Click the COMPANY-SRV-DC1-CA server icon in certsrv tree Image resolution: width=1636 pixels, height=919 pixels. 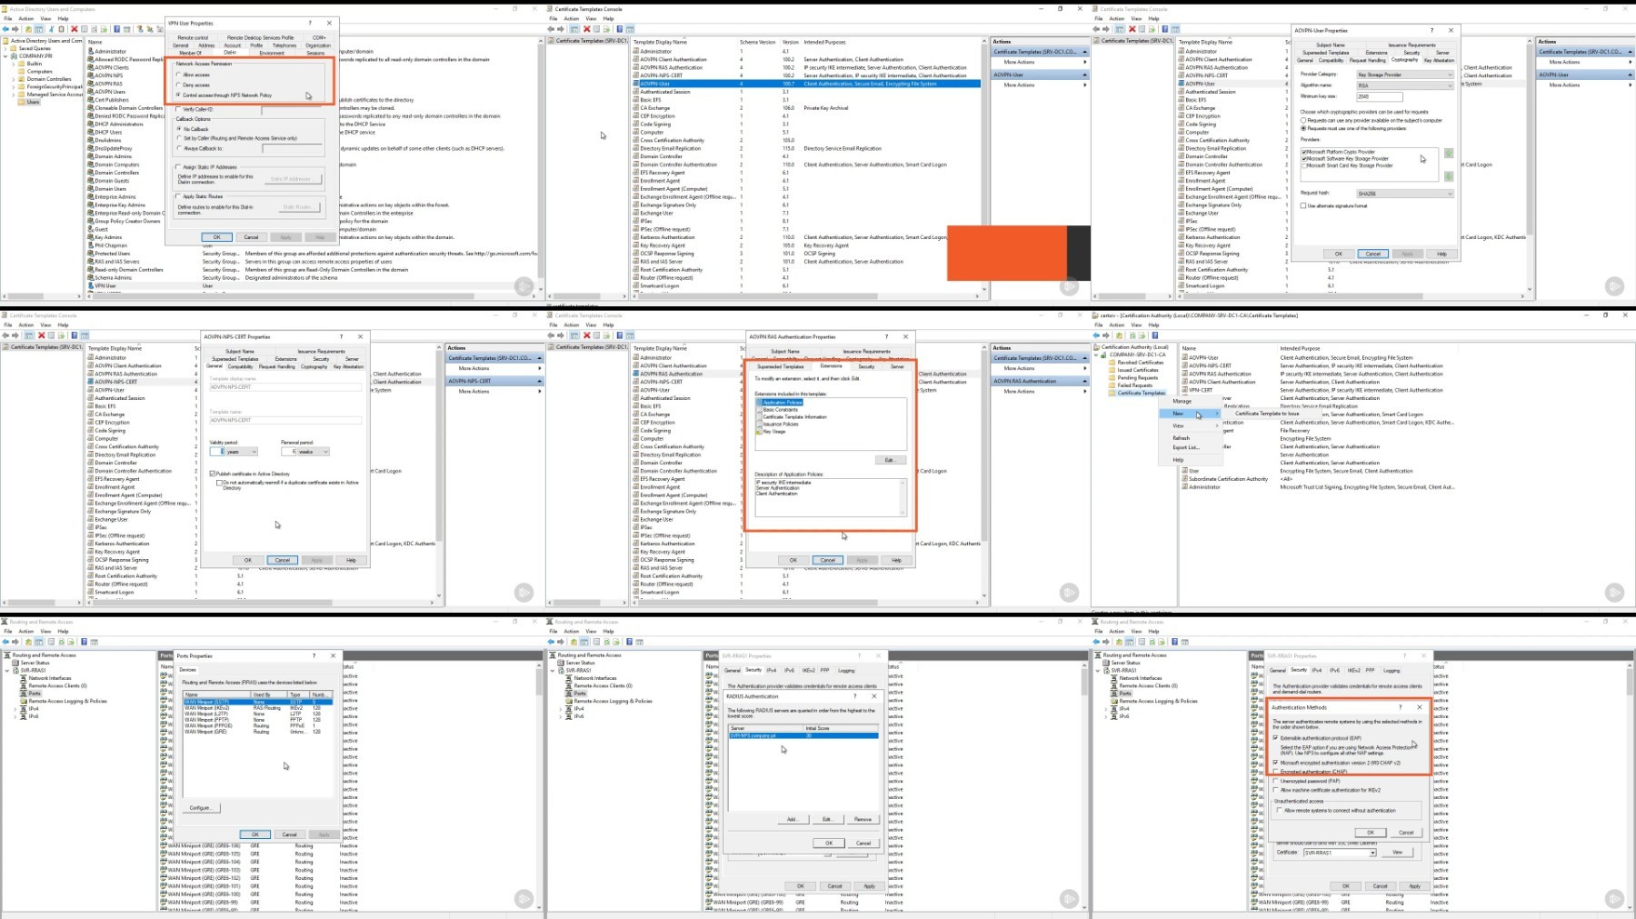point(1105,355)
